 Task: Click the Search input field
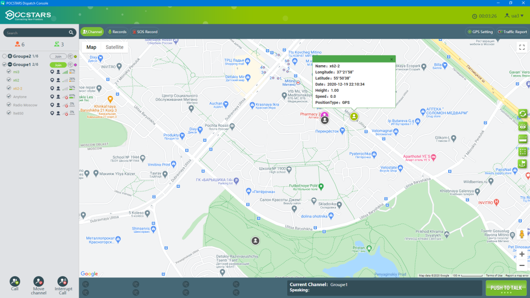click(x=39, y=33)
